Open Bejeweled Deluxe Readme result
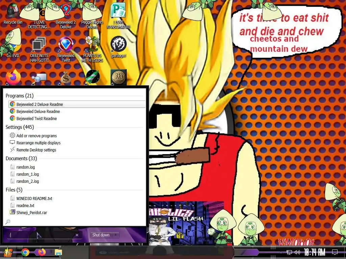The width and height of the screenshot is (346, 259). point(77,111)
